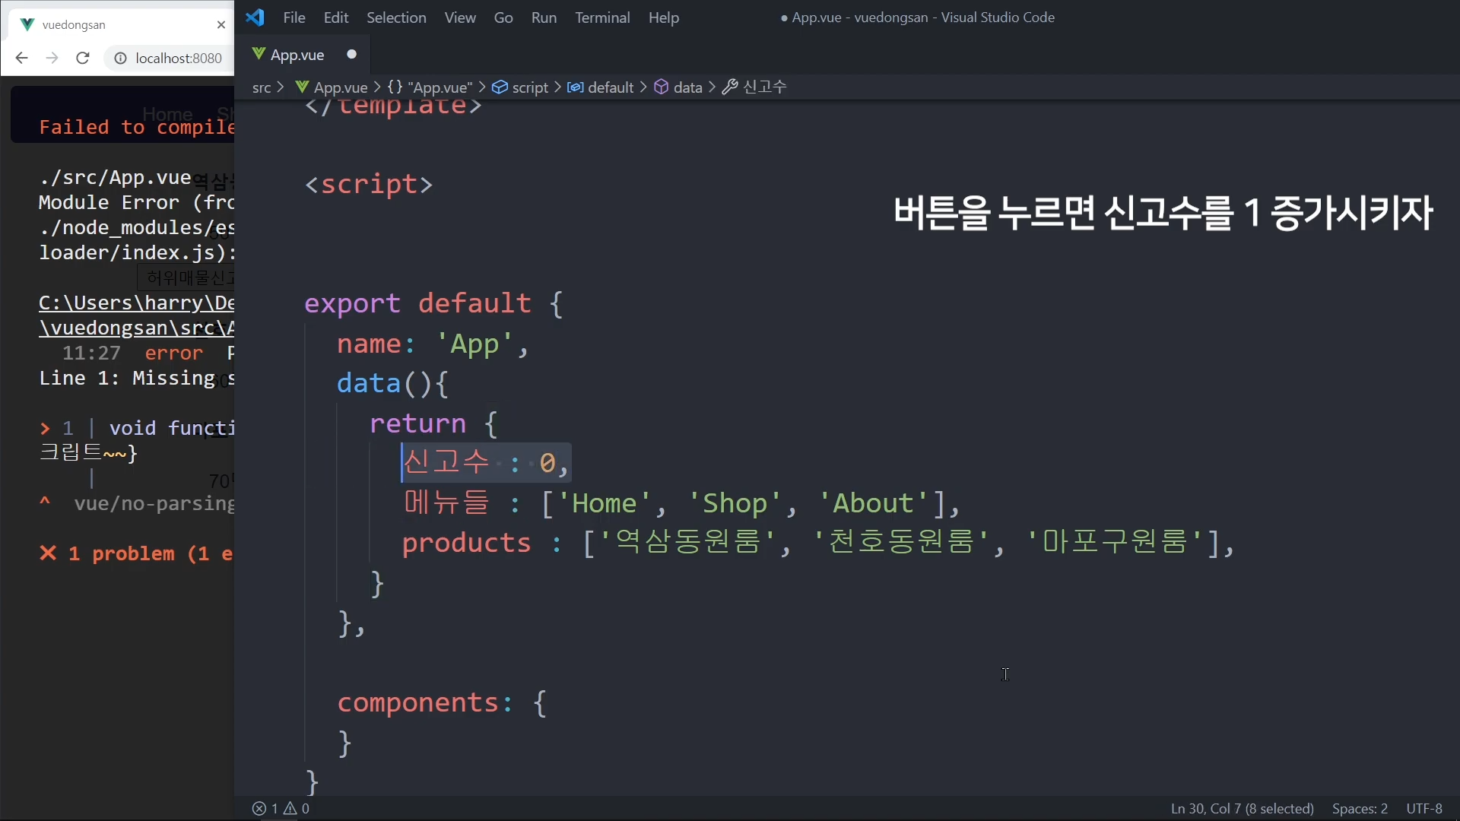1460x821 pixels.
Task: Click the browser forward arrow
Action: point(52,58)
